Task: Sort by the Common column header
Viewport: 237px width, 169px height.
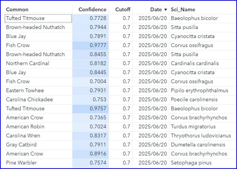Action: pos(17,9)
